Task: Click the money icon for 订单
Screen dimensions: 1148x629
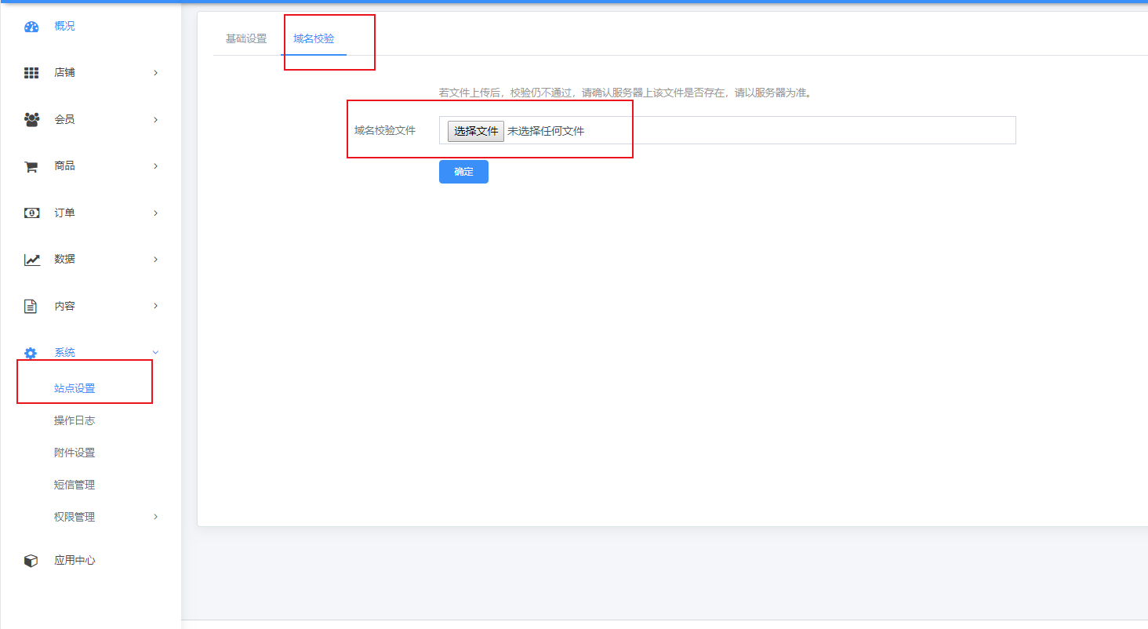Action: (x=31, y=213)
